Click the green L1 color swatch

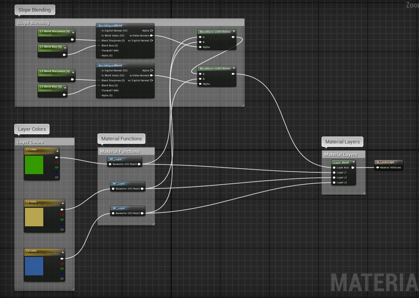coord(34,165)
